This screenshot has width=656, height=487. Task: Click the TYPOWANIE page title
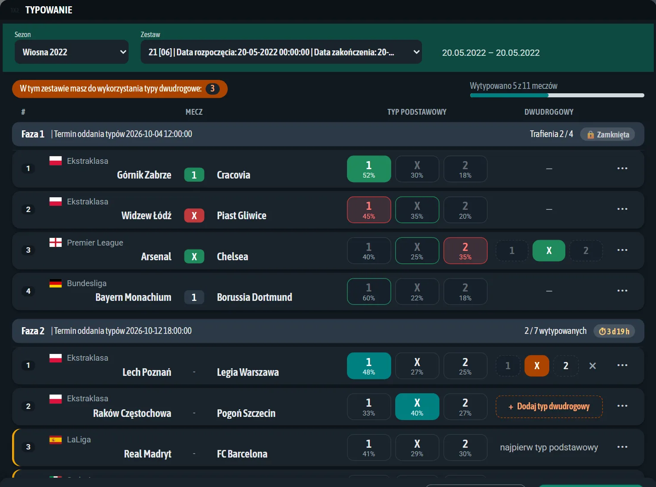point(49,10)
